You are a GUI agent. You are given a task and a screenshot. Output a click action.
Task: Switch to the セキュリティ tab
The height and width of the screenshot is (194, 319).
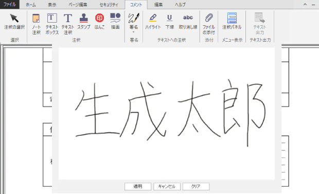coord(109,5)
